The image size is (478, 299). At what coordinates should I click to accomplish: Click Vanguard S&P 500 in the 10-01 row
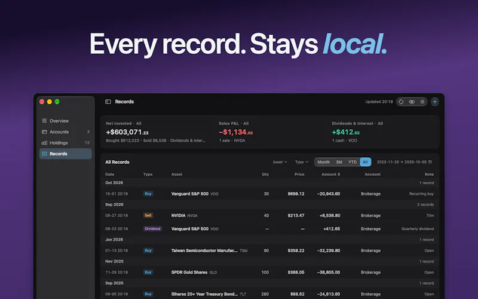(x=190, y=194)
